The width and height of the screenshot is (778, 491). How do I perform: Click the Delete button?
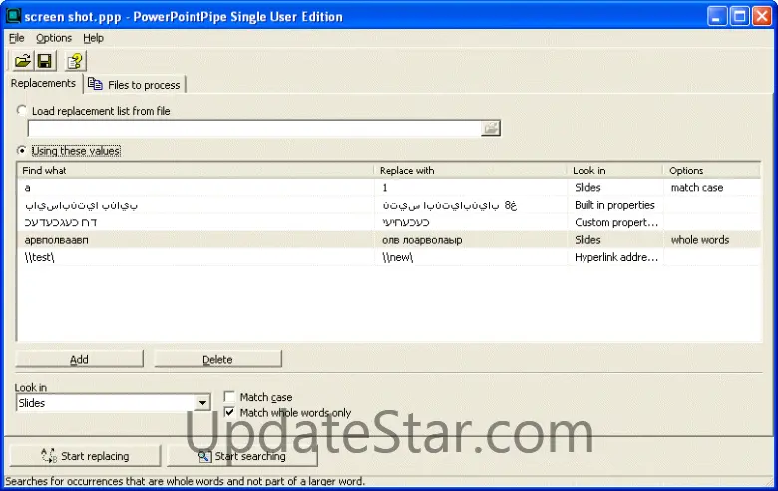(217, 359)
